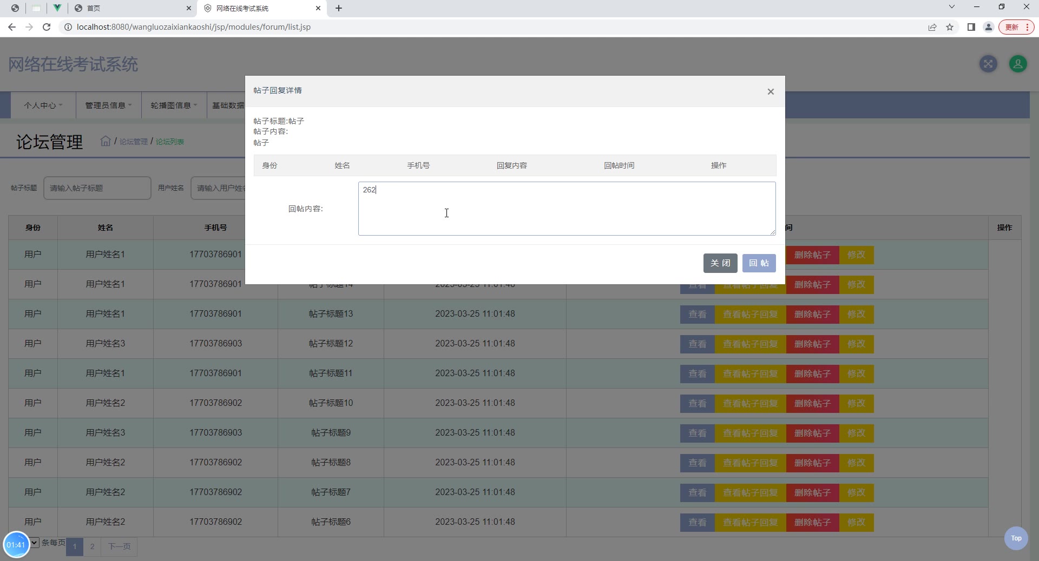Go to page 2 of the list

tap(92, 546)
